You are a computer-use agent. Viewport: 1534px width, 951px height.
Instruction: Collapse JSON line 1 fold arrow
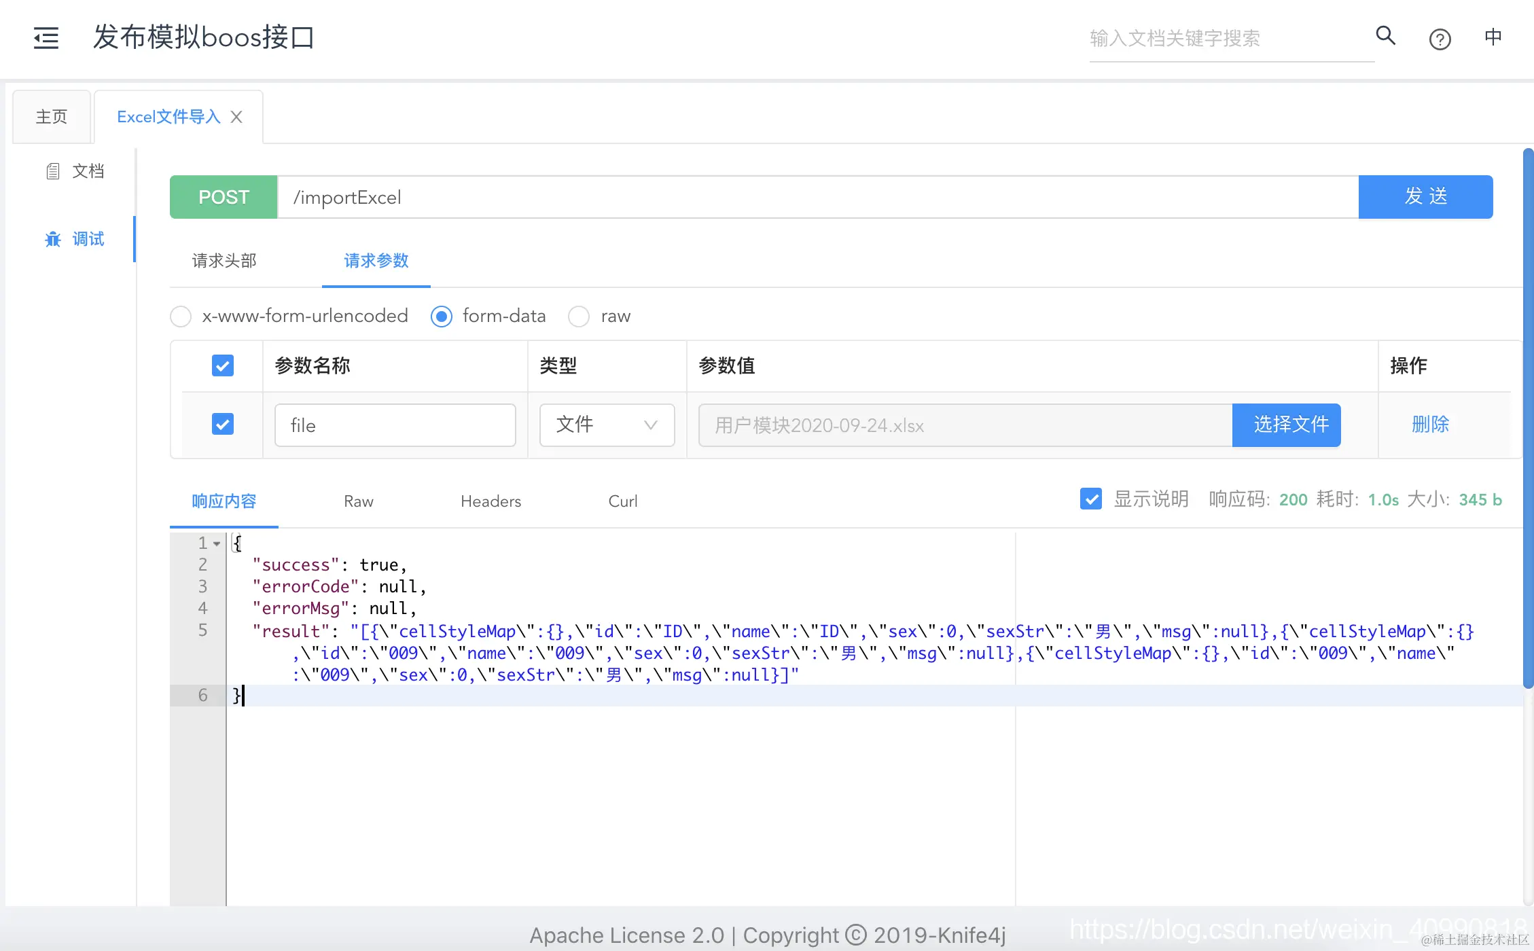click(x=217, y=543)
